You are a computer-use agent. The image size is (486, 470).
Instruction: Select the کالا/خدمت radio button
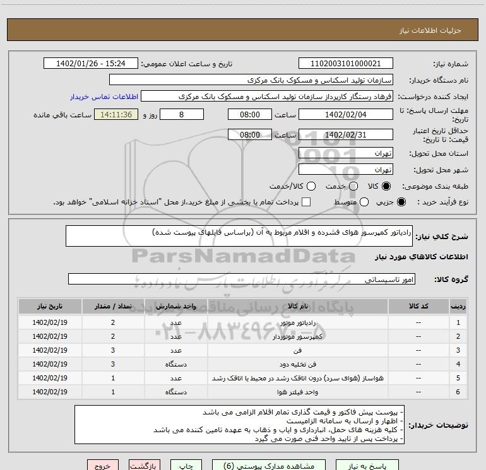tap(311, 186)
